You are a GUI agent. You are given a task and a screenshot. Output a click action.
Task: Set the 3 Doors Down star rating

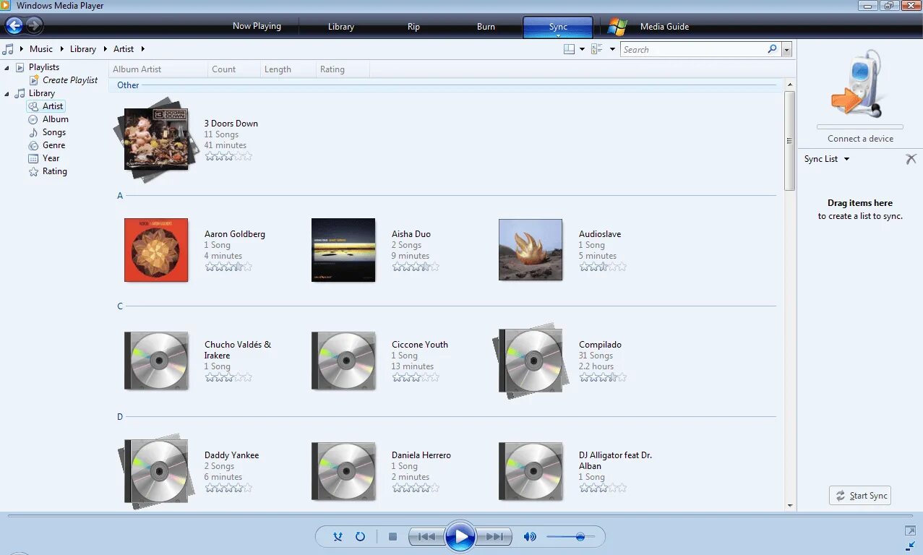[x=228, y=155]
